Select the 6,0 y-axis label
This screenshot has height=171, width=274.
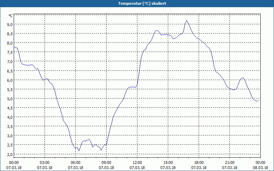point(10,80)
